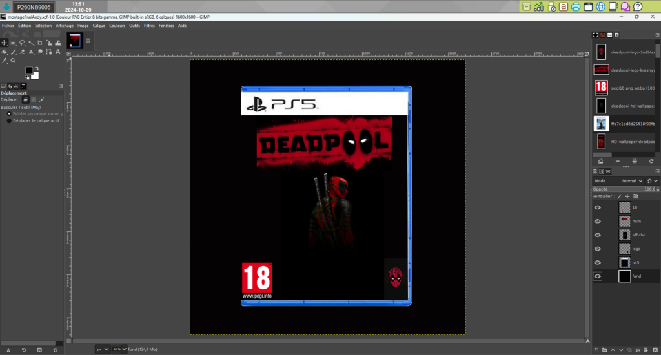
Task: Choose the Zoom magnifier tool
Action: tap(12, 60)
